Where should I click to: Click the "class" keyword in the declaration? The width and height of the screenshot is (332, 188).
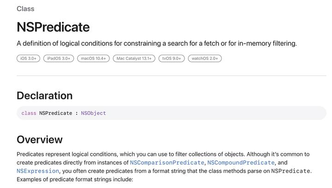pos(29,113)
